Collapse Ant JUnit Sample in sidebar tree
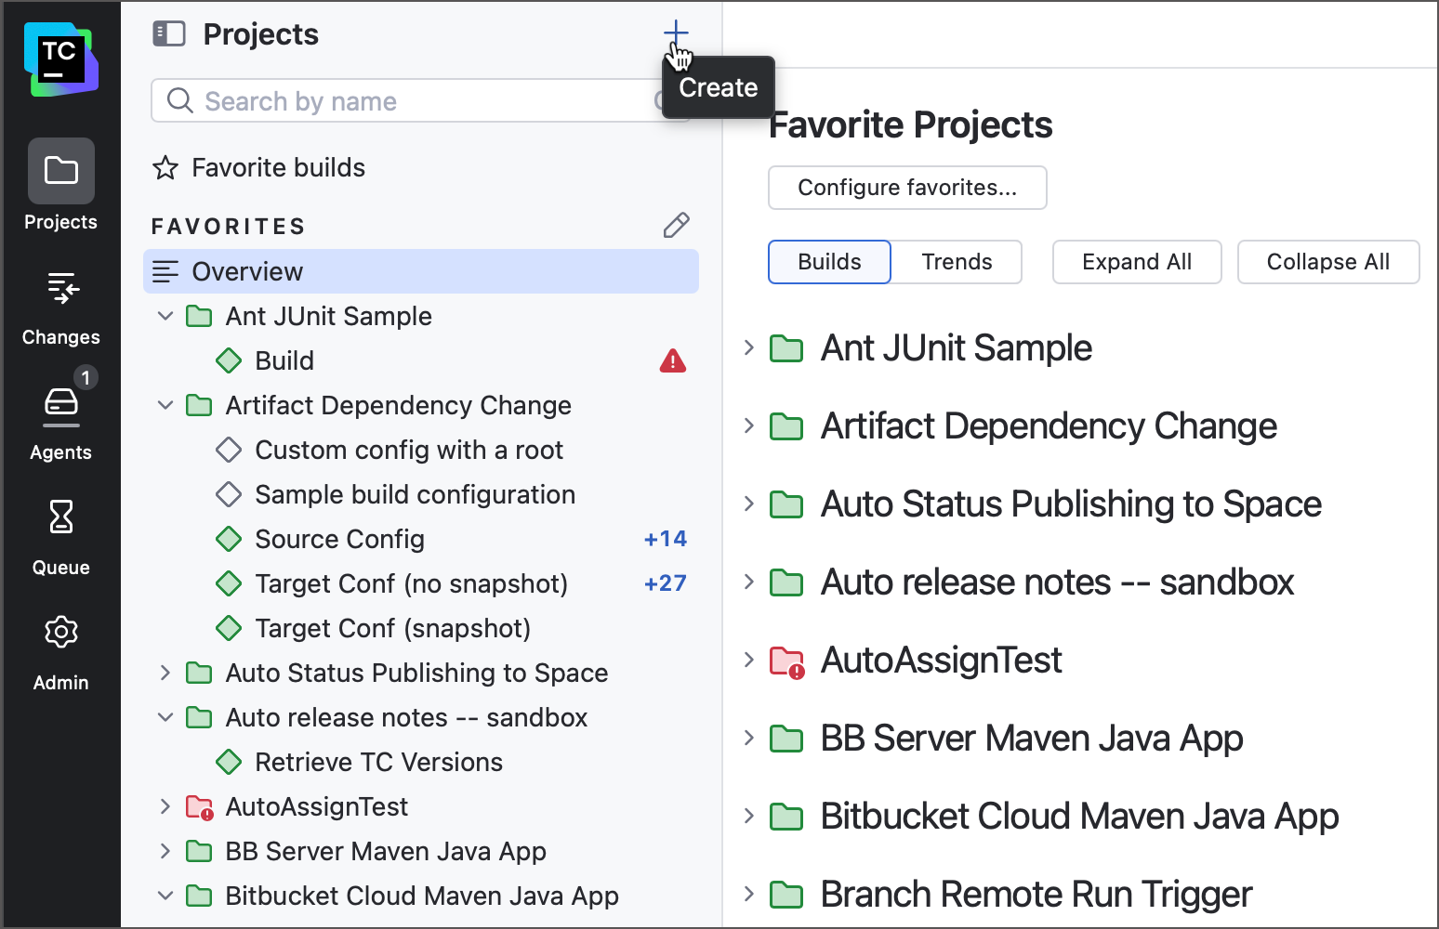 click(165, 317)
